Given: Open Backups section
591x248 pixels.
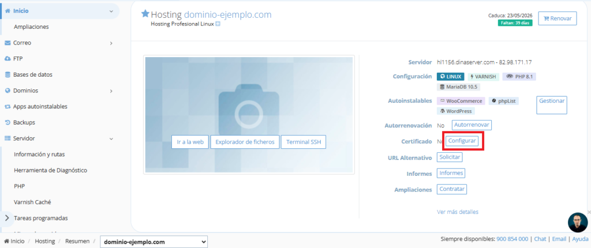Looking at the screenshot, I should pyautogui.click(x=24, y=122).
